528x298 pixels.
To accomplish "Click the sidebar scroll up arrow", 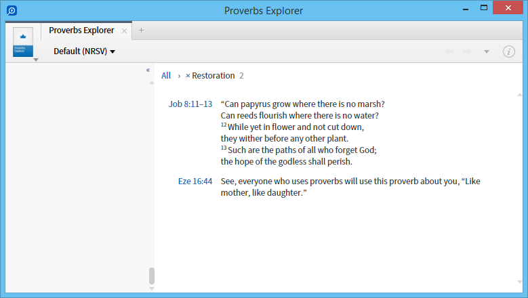I will pyautogui.click(x=152, y=83).
